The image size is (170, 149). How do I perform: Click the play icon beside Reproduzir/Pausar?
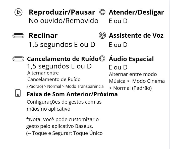(18, 12)
